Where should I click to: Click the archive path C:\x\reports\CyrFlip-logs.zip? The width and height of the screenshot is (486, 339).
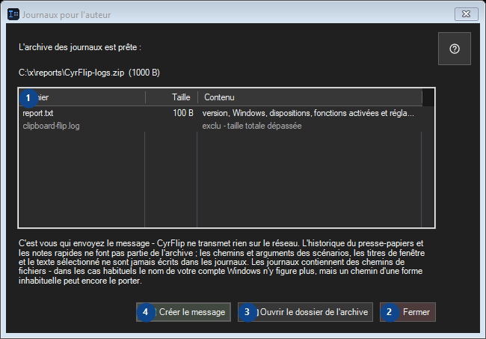coord(71,73)
